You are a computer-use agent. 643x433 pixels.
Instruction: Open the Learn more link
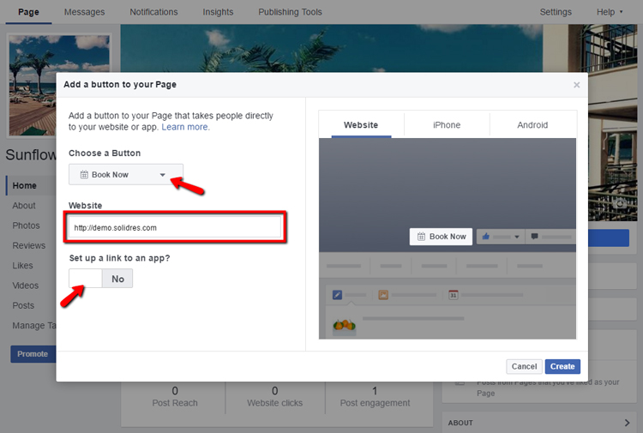(x=184, y=127)
